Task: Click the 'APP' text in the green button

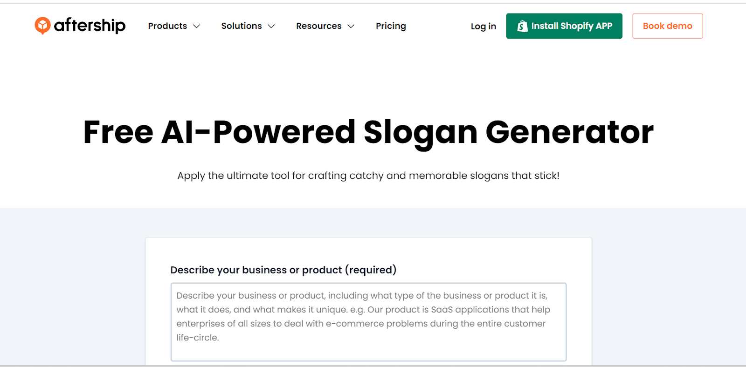Action: pos(604,26)
